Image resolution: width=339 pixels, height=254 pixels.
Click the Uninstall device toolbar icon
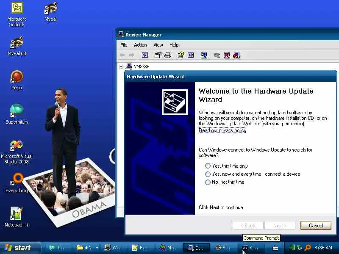[227, 55]
